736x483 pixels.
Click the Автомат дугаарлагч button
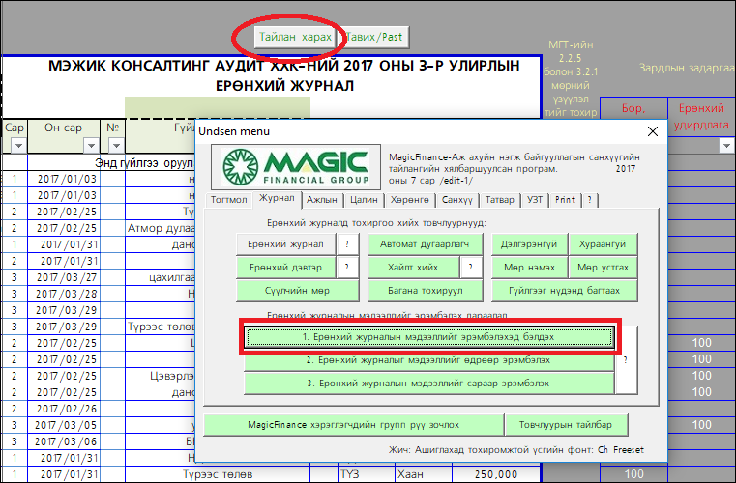(x=419, y=244)
